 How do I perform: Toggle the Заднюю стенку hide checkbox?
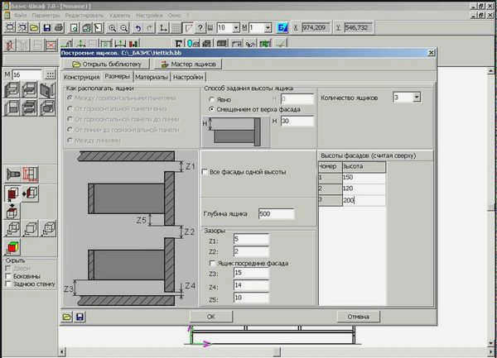pos(8,284)
